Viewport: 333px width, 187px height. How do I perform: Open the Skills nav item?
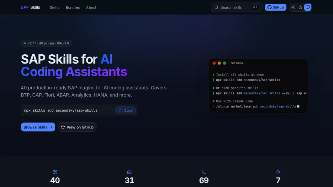point(54,7)
